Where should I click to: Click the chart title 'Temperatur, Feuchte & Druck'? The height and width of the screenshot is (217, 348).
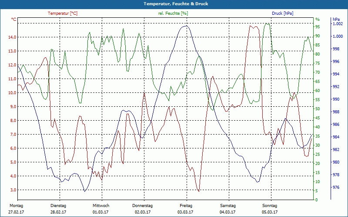[x=176, y=4]
